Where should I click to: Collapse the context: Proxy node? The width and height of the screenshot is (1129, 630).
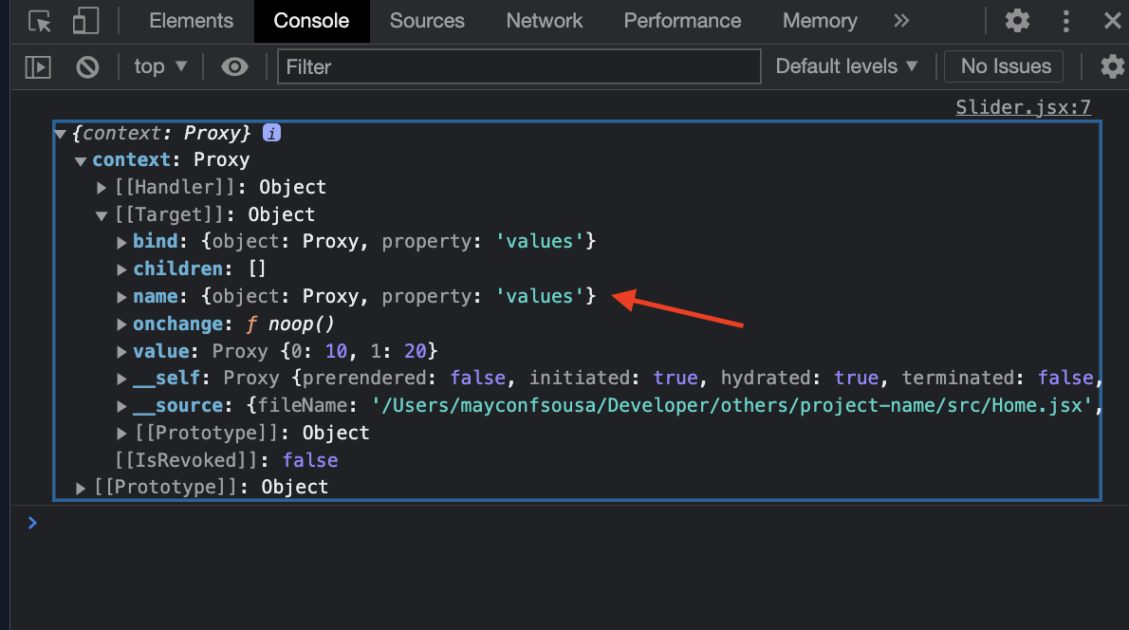tap(81, 161)
